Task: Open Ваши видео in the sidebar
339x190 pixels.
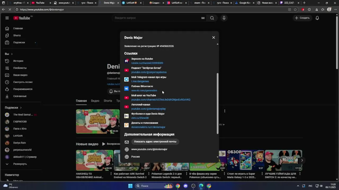Action: coord(21,75)
